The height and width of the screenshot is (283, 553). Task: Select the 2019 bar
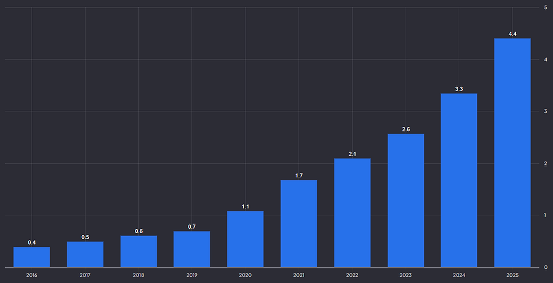[x=192, y=249]
